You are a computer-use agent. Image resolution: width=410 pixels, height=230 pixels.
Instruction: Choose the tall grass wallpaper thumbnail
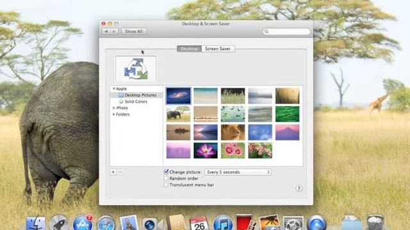coord(233,96)
